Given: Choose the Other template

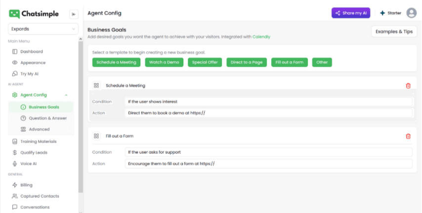Looking at the screenshot, I should 322,62.
